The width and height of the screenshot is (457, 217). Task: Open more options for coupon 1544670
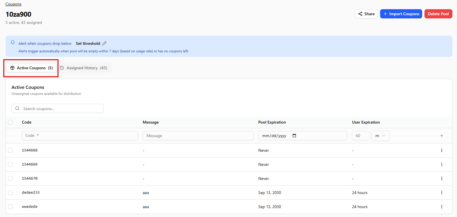(x=442, y=178)
